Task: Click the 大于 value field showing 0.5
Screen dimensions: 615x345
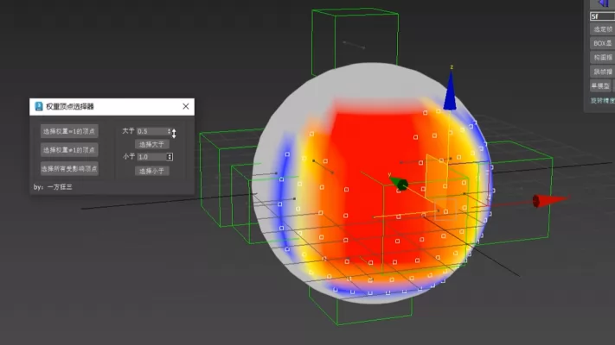Action: click(152, 131)
